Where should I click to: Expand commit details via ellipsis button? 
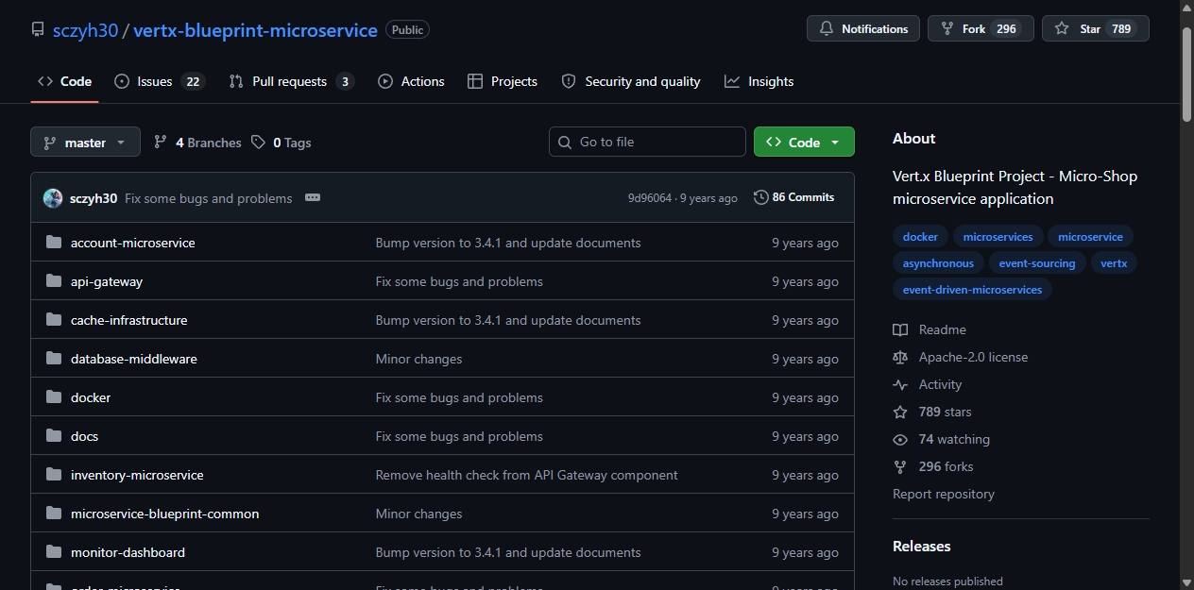(x=313, y=198)
